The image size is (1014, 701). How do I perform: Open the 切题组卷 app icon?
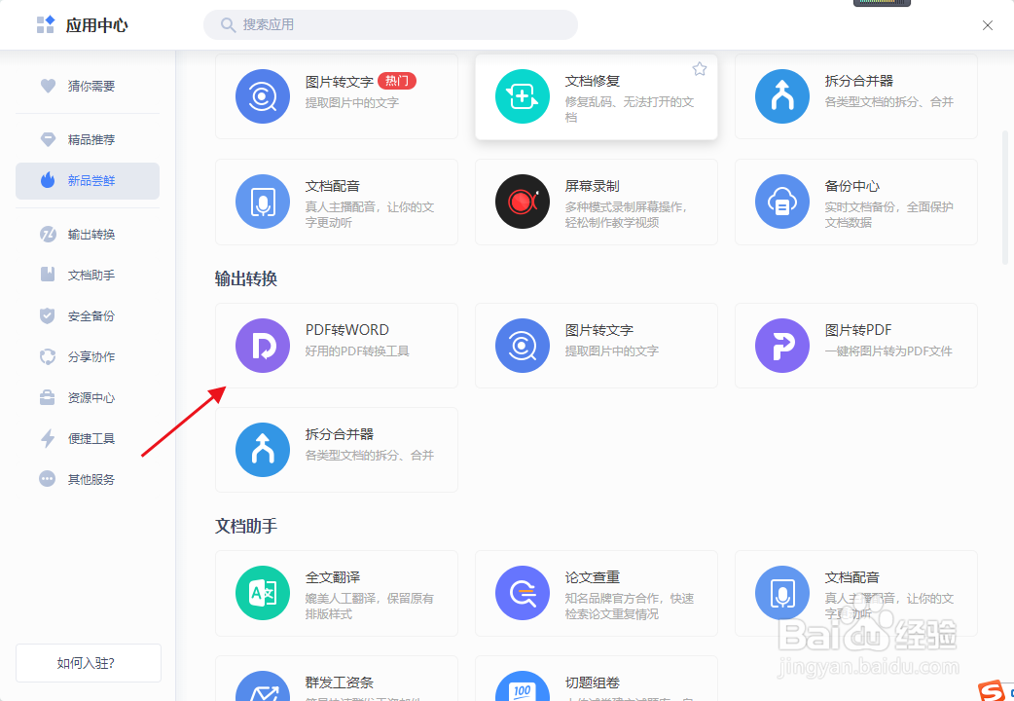click(x=523, y=686)
